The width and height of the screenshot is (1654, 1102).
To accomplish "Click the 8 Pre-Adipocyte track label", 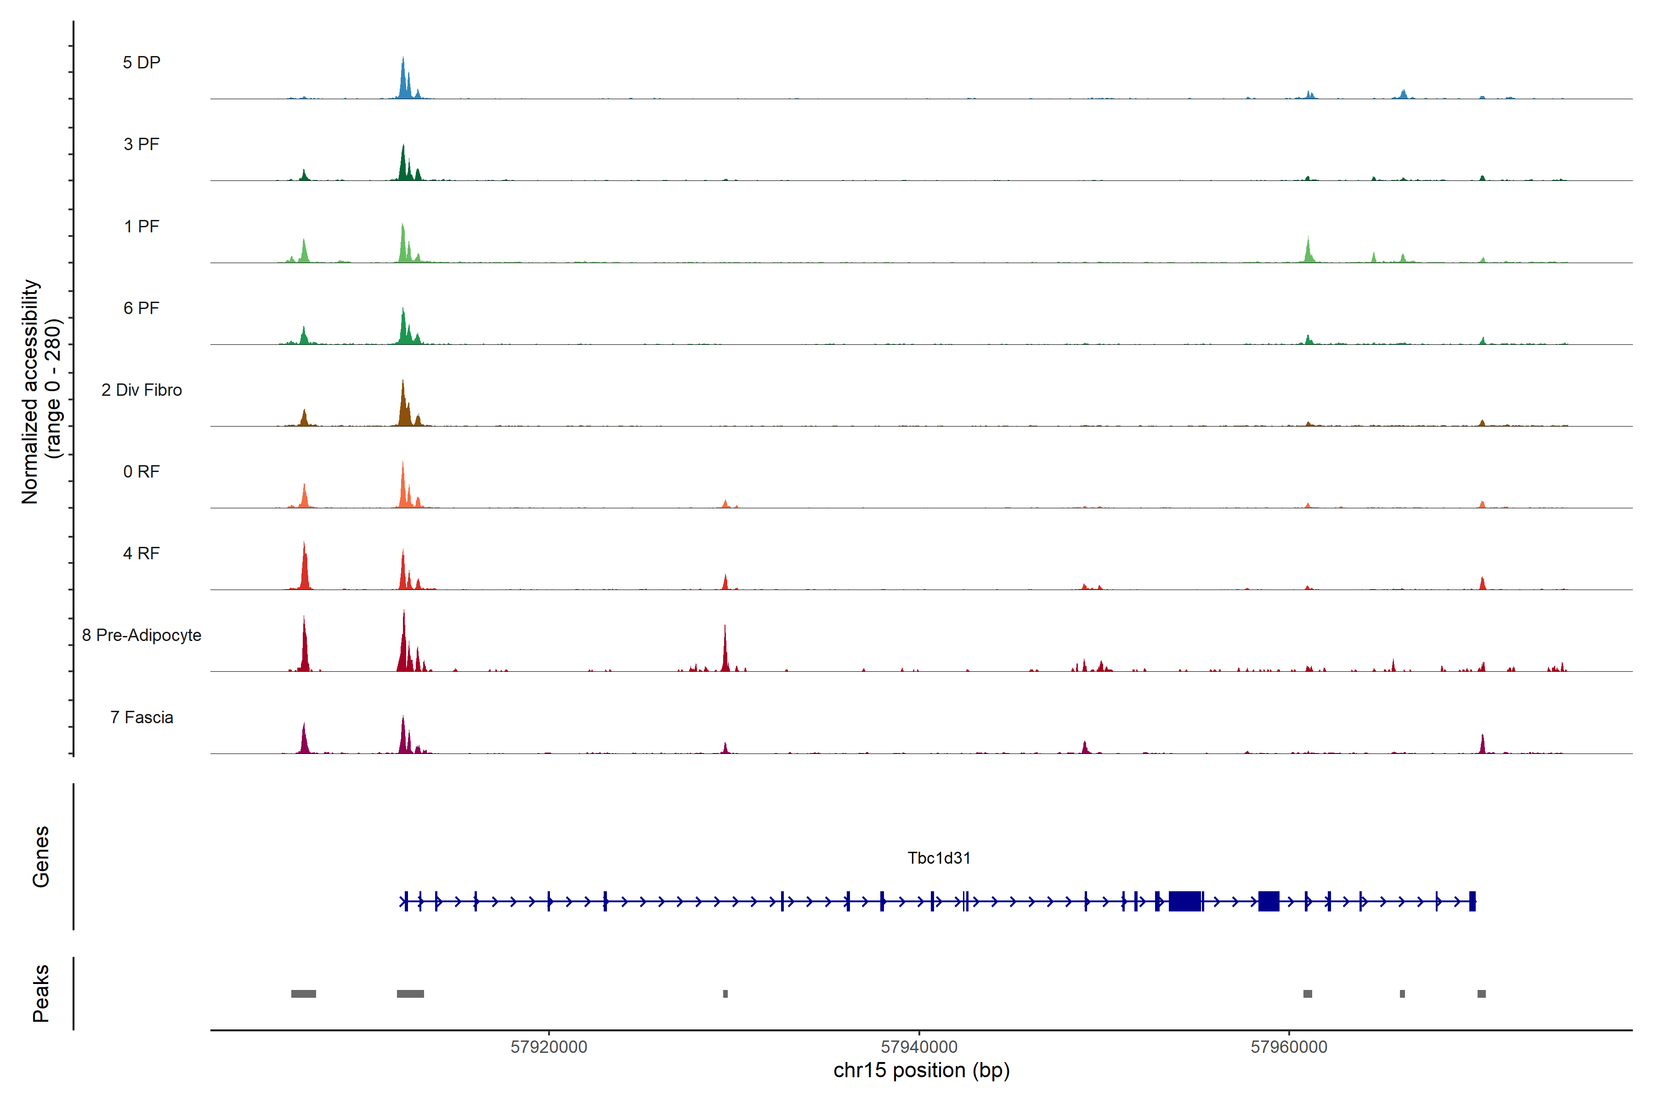I will click(142, 635).
